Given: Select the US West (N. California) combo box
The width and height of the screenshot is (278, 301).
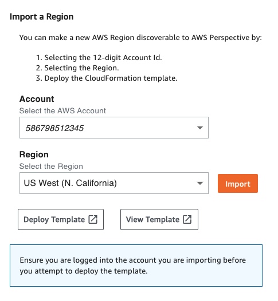Looking at the screenshot, I should [114, 183].
